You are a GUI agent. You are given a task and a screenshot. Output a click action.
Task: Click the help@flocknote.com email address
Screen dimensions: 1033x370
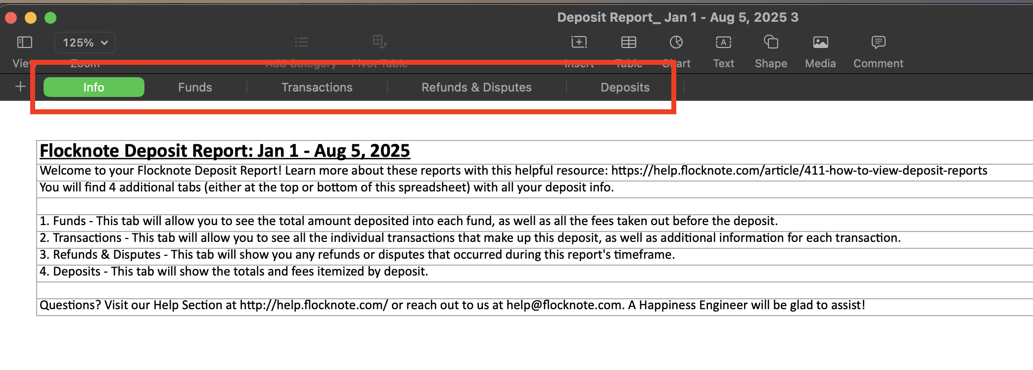tap(563, 305)
